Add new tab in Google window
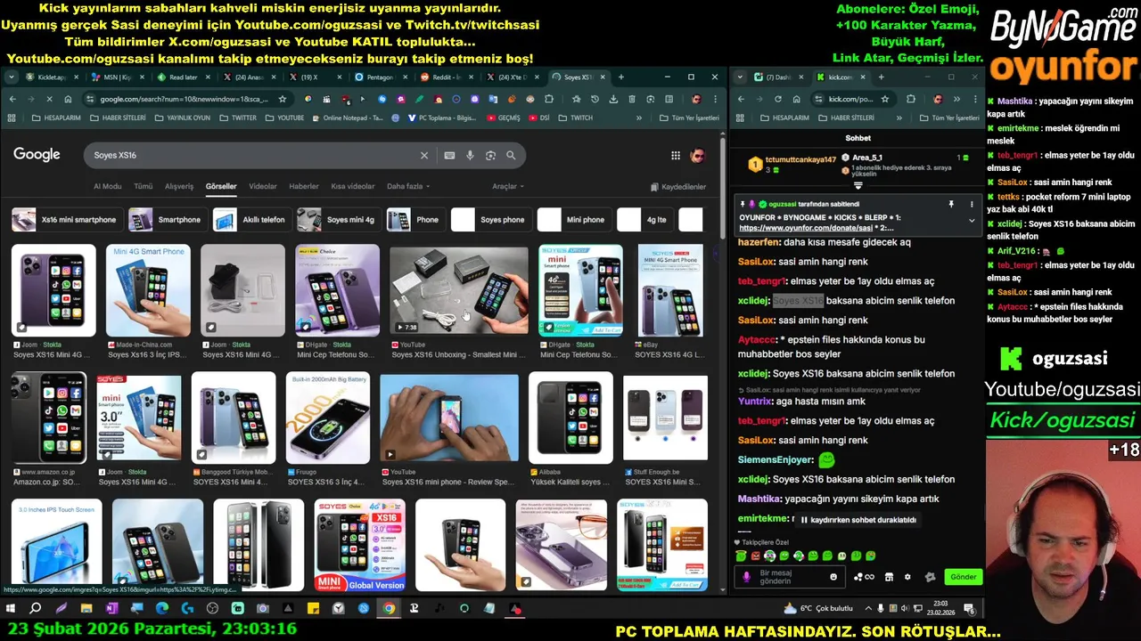 tap(621, 77)
